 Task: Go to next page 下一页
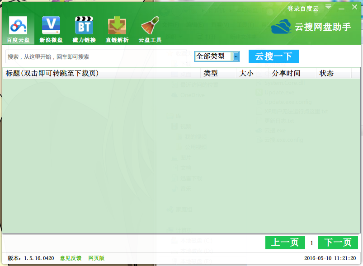(x=338, y=243)
